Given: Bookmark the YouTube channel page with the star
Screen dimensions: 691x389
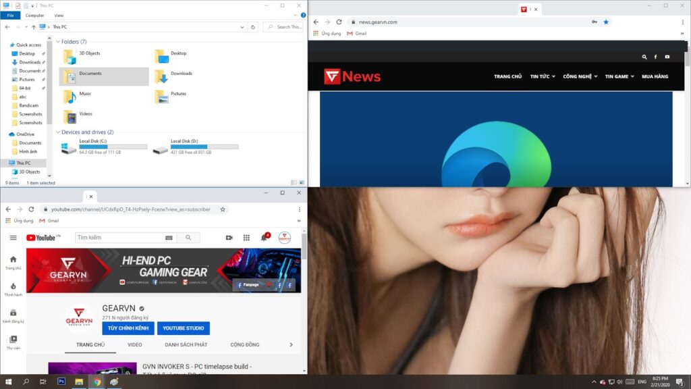Looking at the screenshot, I should 223,209.
